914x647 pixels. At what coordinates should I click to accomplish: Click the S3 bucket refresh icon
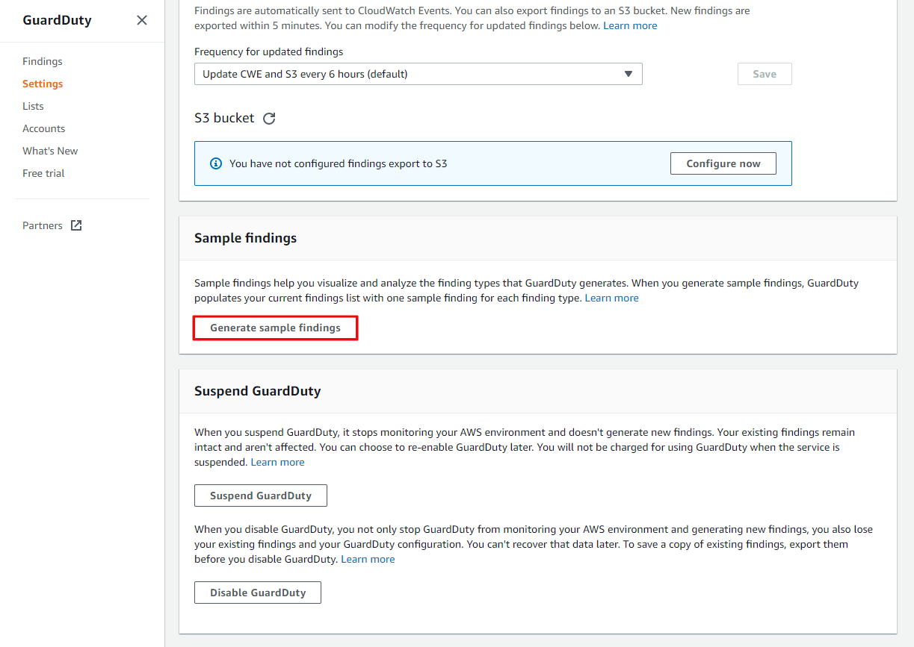(269, 118)
